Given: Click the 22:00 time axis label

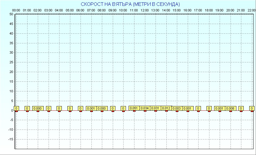Looking at the screenshot, I should click(x=252, y=10).
